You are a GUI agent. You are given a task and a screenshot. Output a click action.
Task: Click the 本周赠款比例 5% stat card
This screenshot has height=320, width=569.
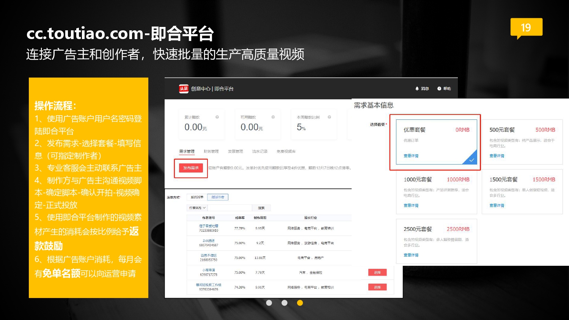(x=314, y=124)
